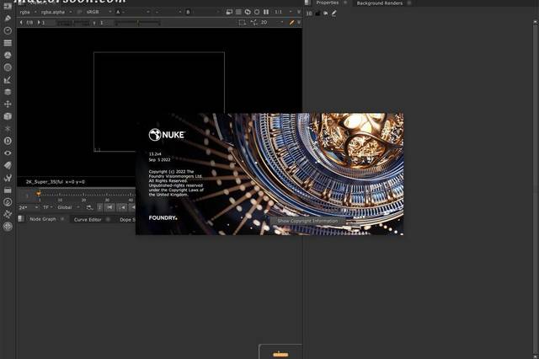539x359 pixels.
Task: Open the Global frame range dropdown
Action: tap(68, 207)
